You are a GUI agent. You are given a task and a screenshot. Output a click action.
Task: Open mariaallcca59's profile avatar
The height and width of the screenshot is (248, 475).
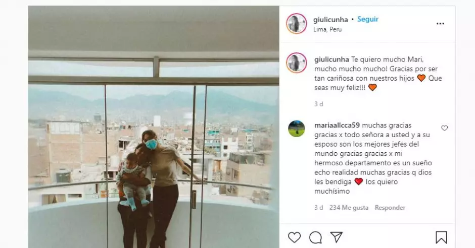pos(297,129)
